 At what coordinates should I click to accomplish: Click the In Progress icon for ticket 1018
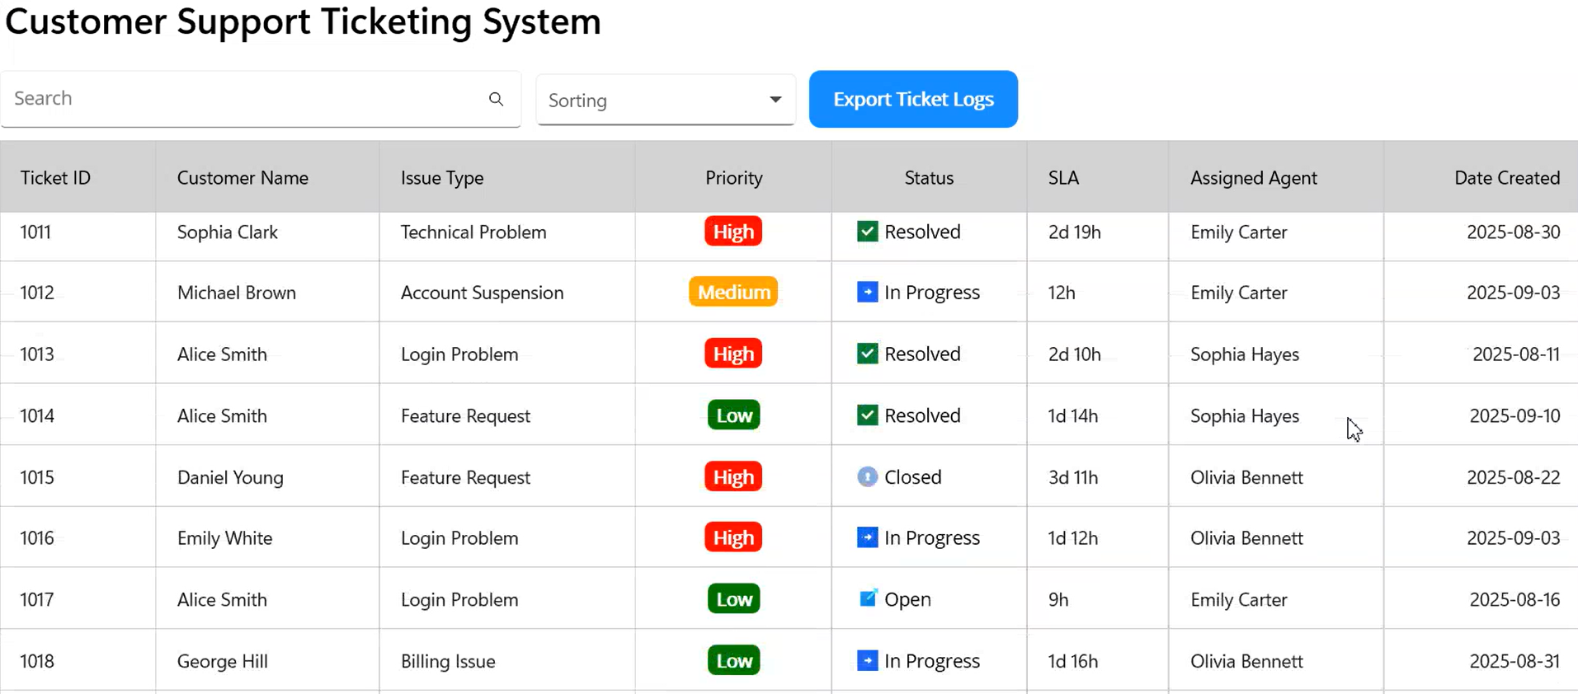[866, 660]
